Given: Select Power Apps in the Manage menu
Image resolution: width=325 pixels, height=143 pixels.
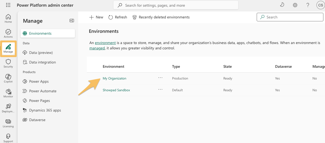Looking at the screenshot, I should [39, 81].
